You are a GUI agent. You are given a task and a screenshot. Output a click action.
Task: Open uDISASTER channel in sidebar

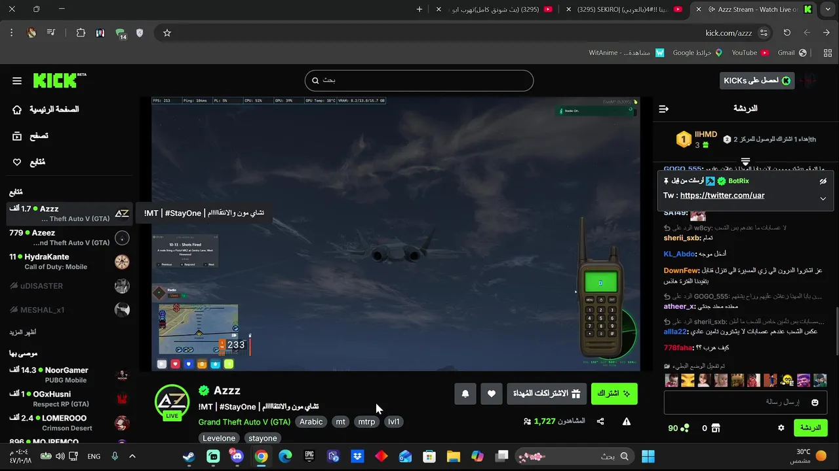point(68,286)
